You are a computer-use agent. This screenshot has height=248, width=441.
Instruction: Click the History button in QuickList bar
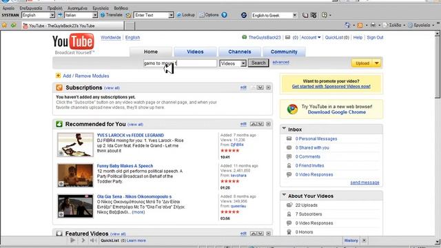[x=351, y=240]
